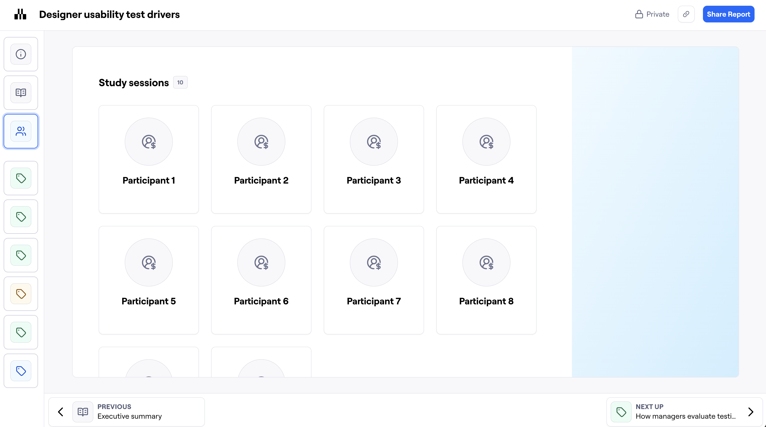Click the Private lock indicator
Viewport: 766px width, 427px height.
click(x=652, y=14)
